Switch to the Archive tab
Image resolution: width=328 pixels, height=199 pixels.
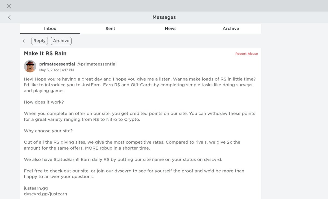[x=231, y=29]
